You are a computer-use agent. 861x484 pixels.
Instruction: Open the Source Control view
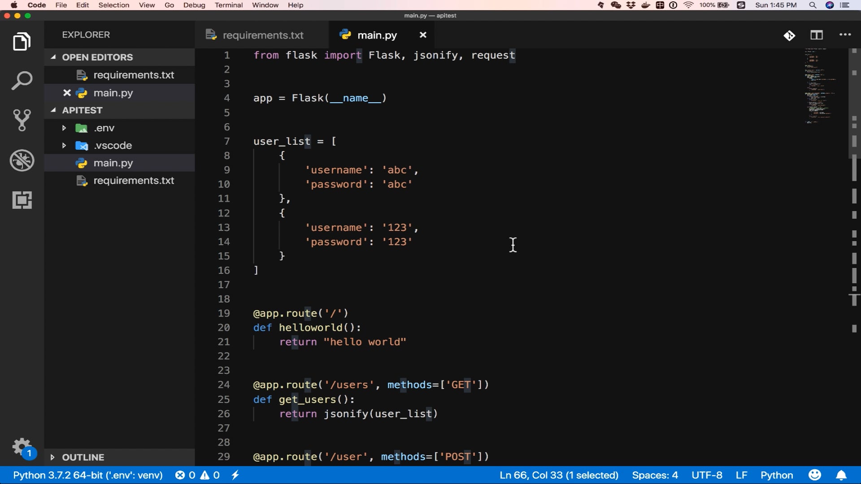[22, 120]
